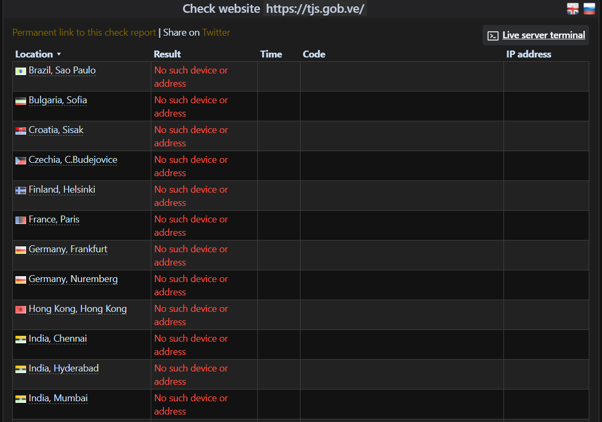Select the Bulgaria, Sofia location

click(x=58, y=101)
